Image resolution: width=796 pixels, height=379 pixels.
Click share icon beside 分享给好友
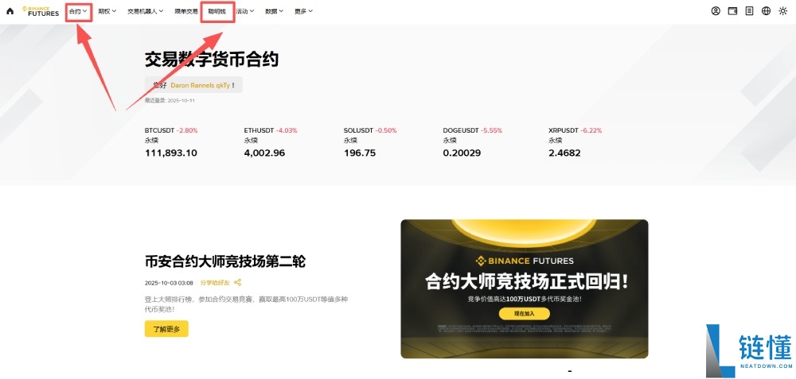point(237,283)
